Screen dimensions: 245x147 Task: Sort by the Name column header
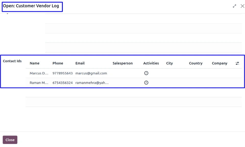[34, 63]
